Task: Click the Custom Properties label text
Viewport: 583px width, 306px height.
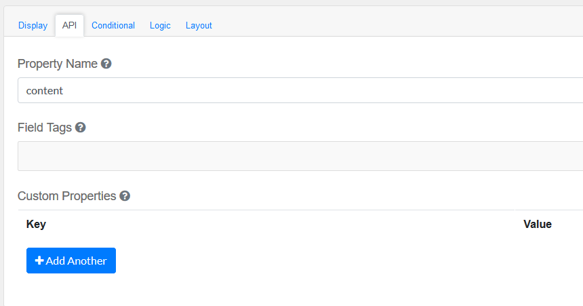Action: (67, 196)
